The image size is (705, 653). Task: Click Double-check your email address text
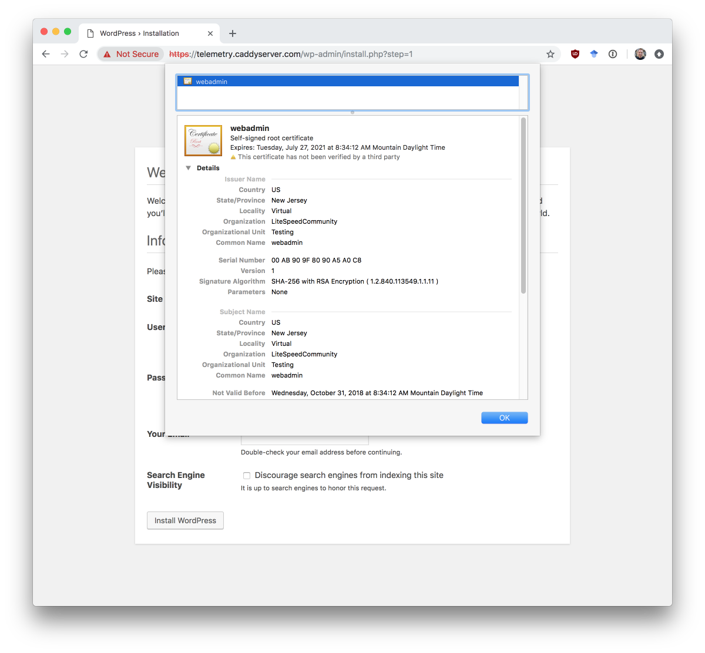[321, 452]
